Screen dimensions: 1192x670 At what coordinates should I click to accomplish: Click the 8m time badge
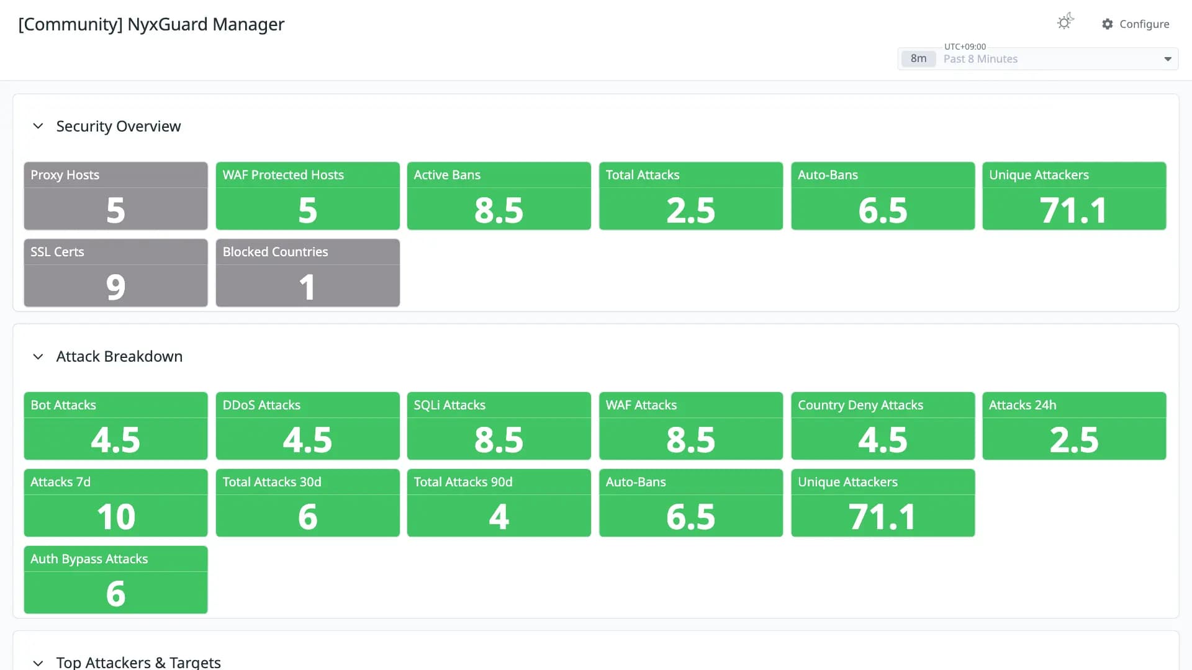919,59
